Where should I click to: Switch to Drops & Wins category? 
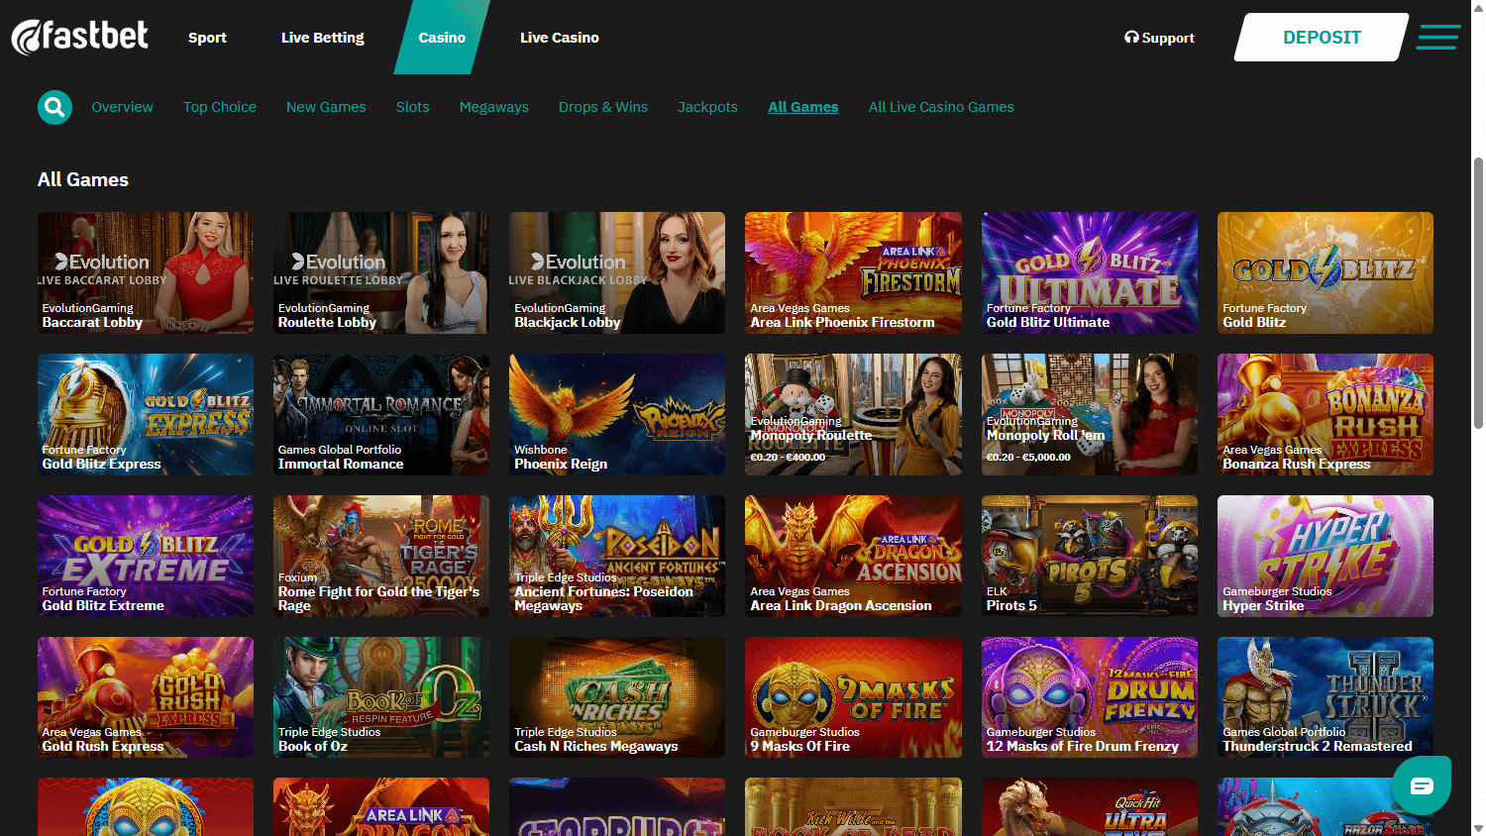[x=603, y=107]
